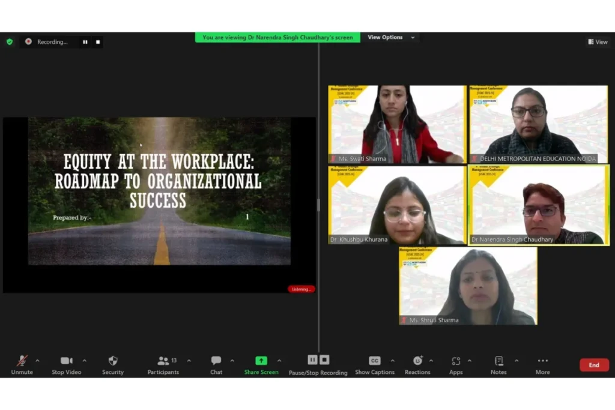Unmute the microphone
This screenshot has width=615, height=410.
point(22,365)
